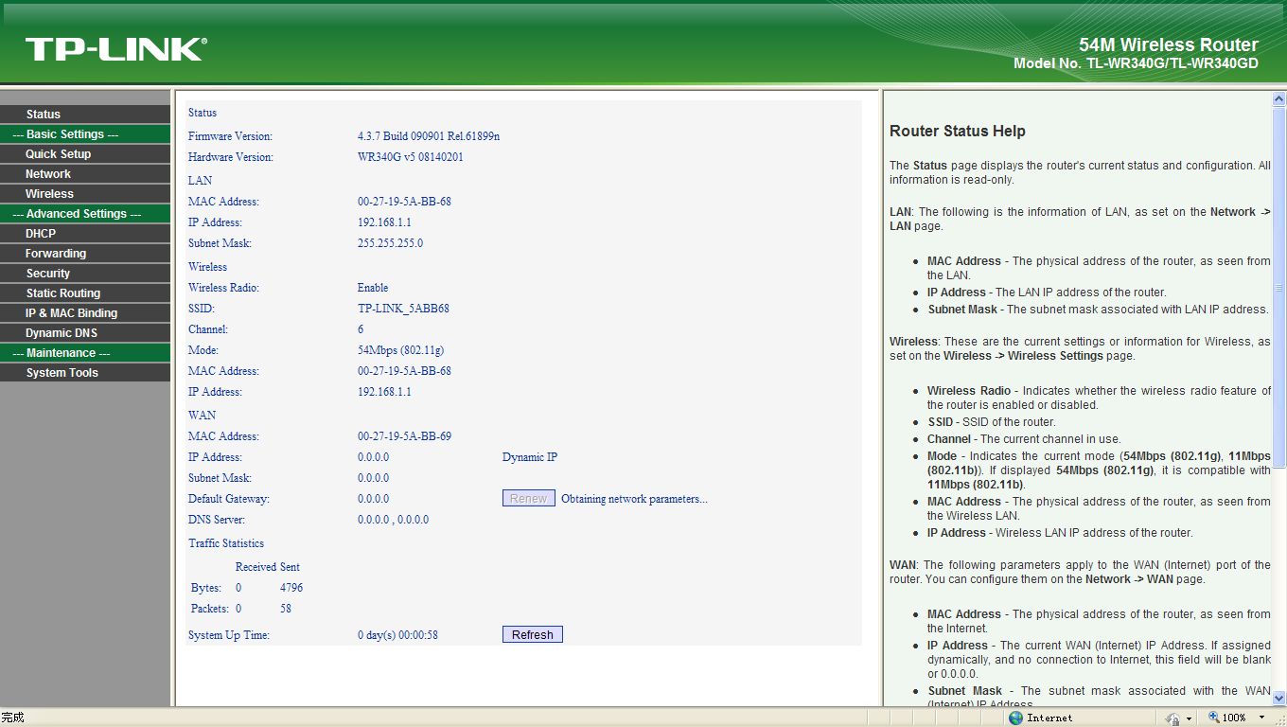Click the SSID value TP-LINK_5ABB68
Image resolution: width=1287 pixels, height=727 pixels.
pyautogui.click(x=403, y=309)
